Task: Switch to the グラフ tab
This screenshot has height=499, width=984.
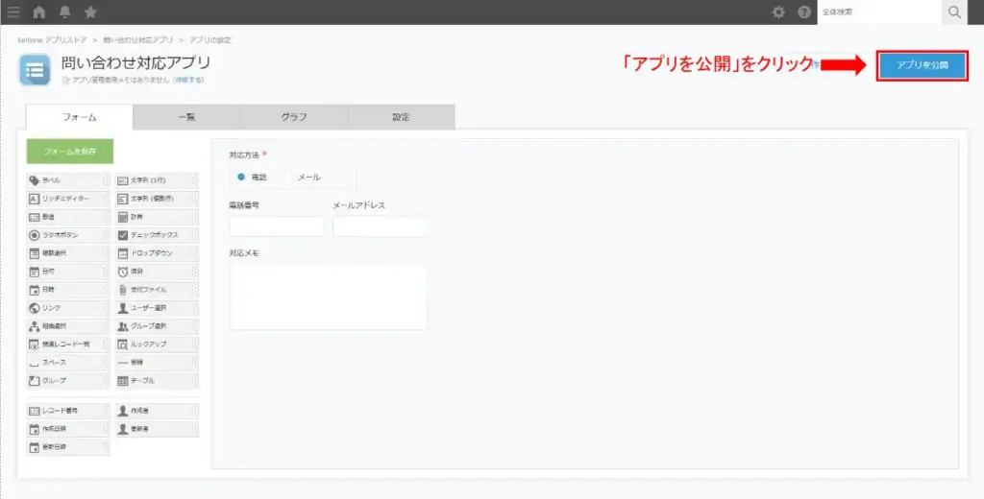Action: click(x=294, y=117)
